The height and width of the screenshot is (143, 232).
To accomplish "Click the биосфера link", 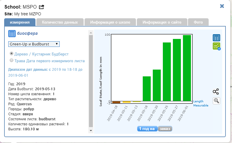I will (x=27, y=33).
